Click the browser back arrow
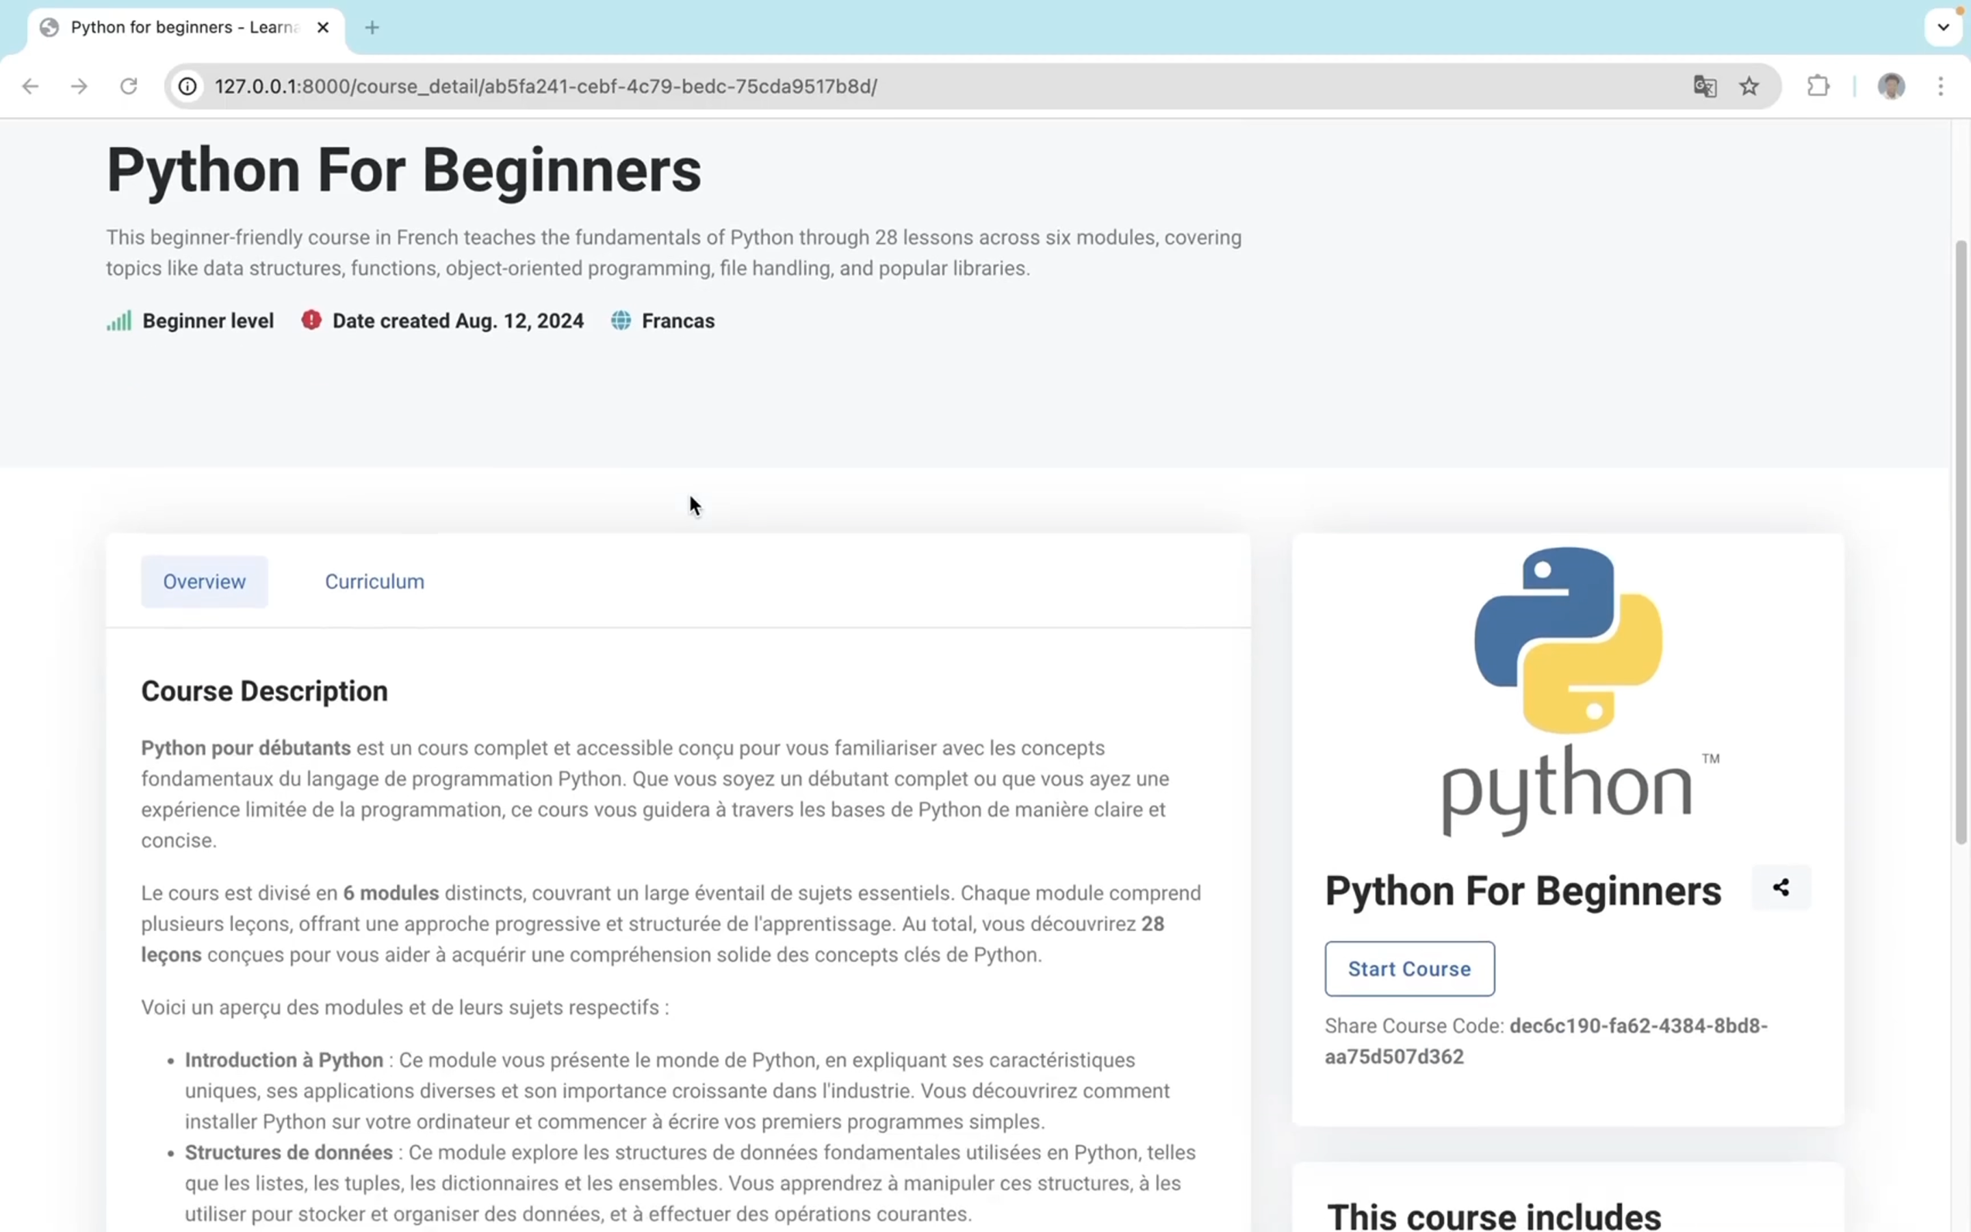This screenshot has width=1971, height=1232. [30, 86]
